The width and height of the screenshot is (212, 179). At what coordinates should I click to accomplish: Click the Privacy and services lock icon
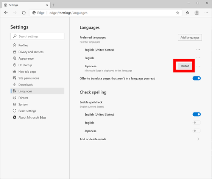point(14,52)
